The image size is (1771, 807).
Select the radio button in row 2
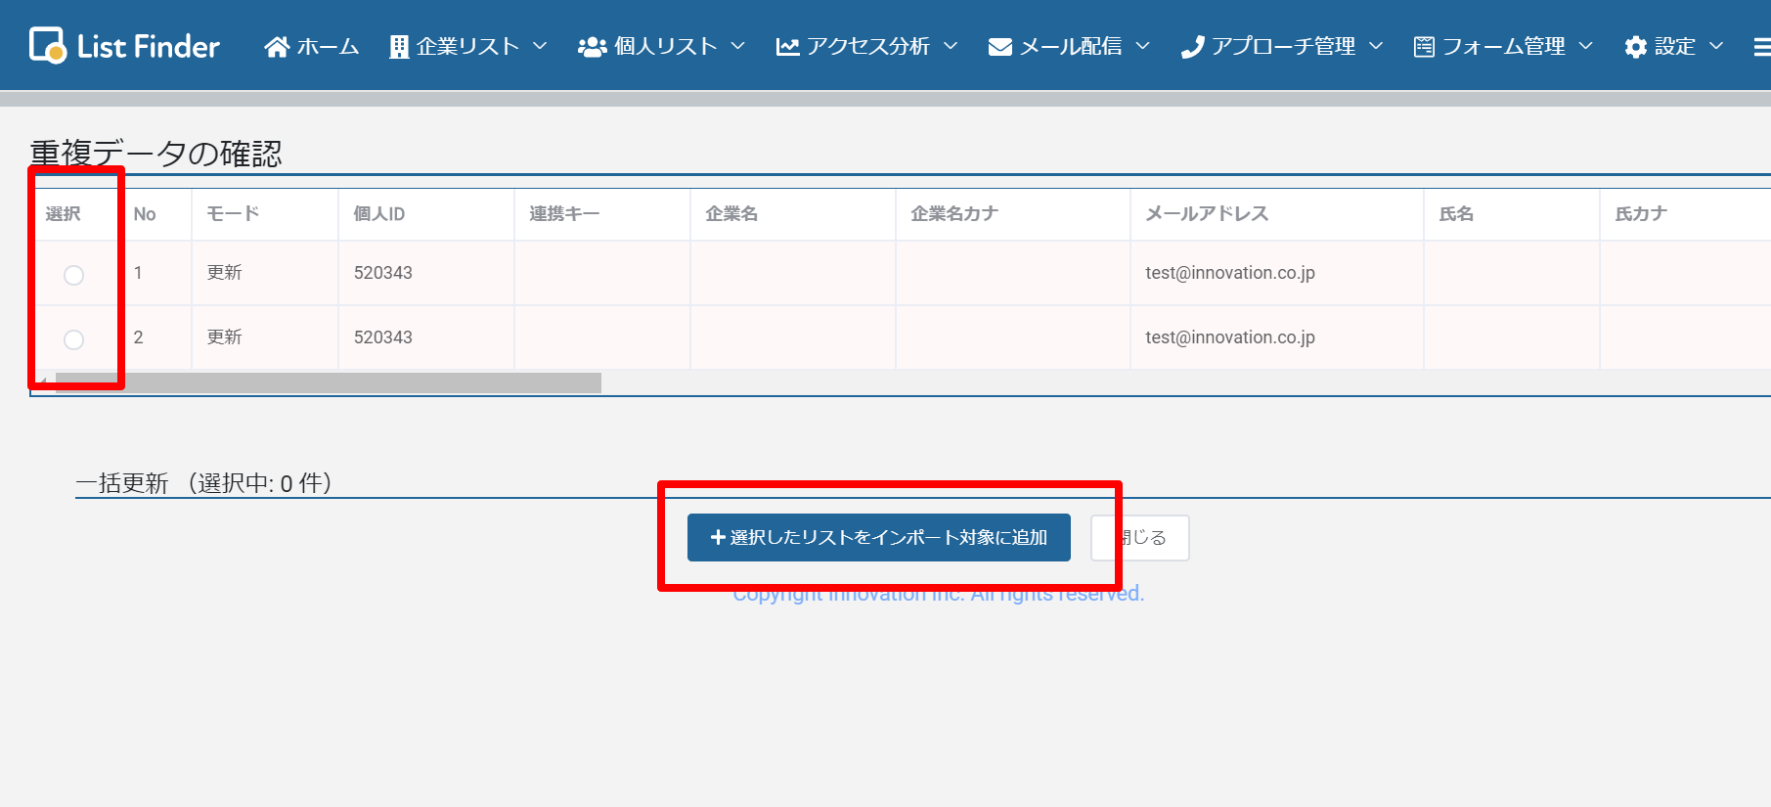[73, 339]
